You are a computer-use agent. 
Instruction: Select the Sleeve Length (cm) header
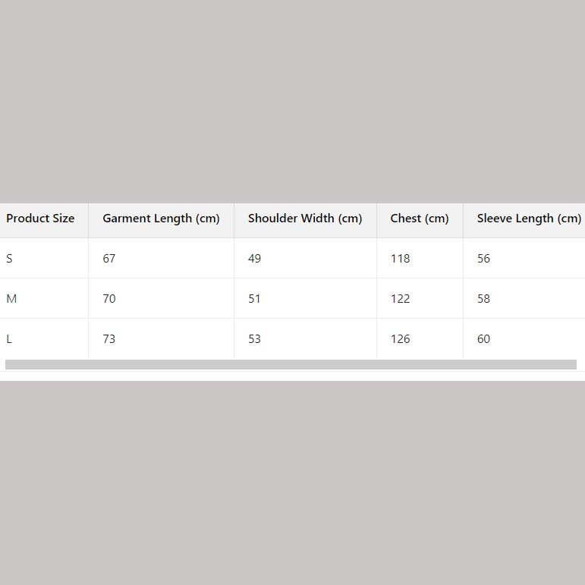(x=529, y=219)
